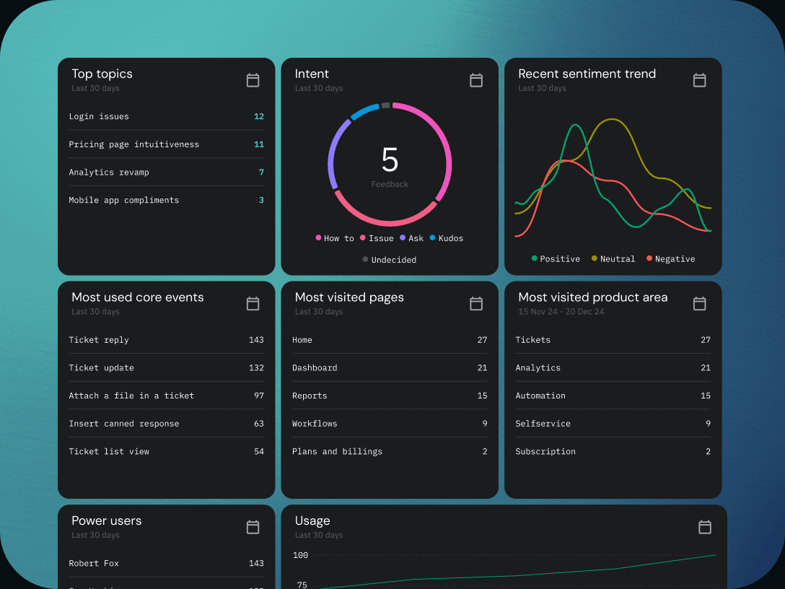Select the Subscription product area row
The image size is (785, 589).
click(x=613, y=452)
